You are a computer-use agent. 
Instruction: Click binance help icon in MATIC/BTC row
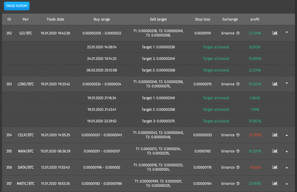(238, 184)
